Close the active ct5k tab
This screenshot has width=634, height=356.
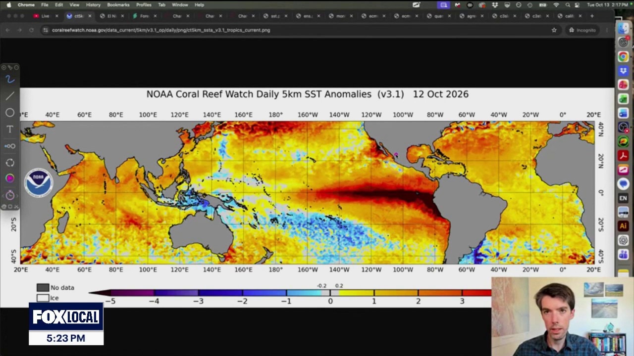click(x=89, y=16)
